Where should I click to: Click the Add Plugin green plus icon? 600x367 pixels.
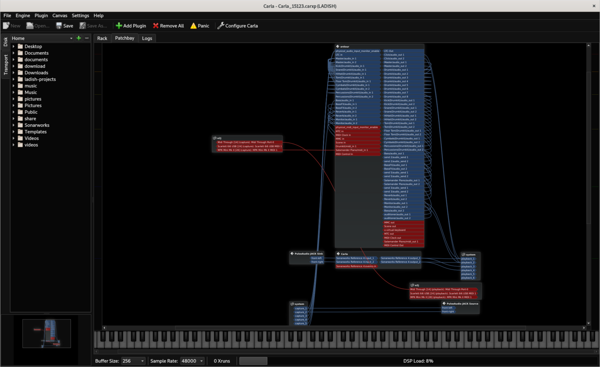point(119,26)
